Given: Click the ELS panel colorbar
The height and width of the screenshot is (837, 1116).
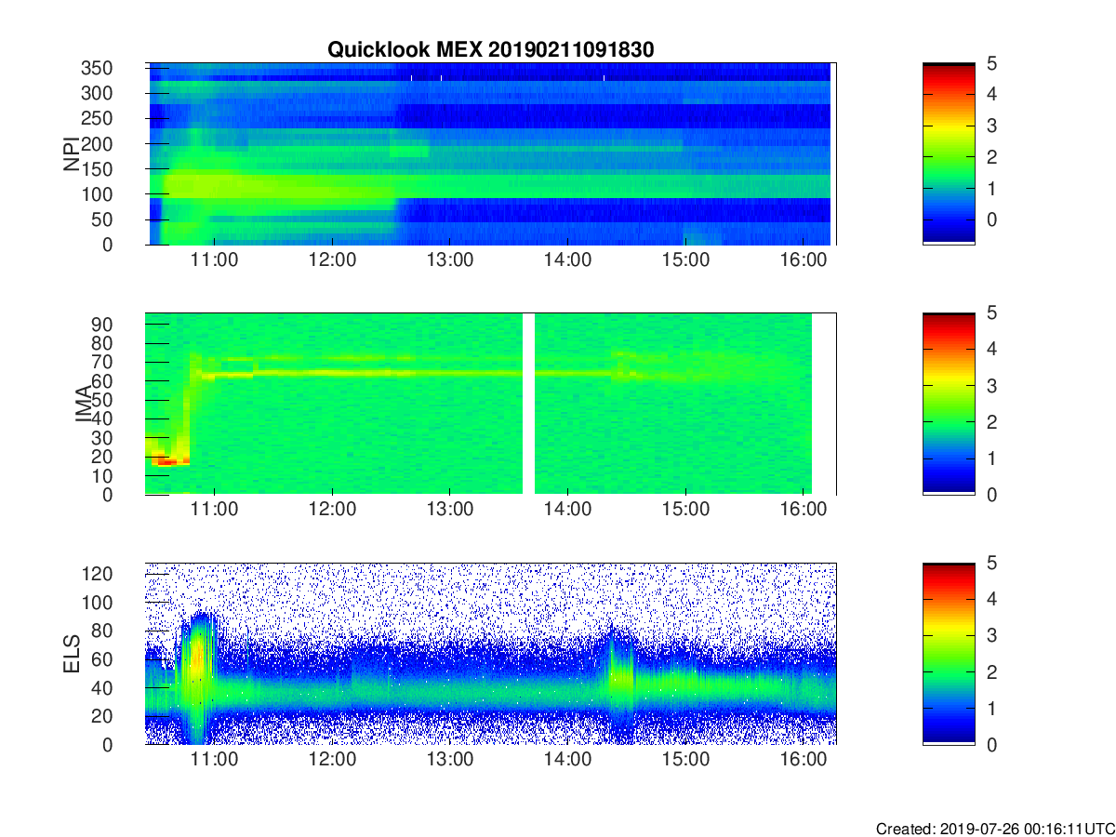Looking at the screenshot, I should click(949, 654).
